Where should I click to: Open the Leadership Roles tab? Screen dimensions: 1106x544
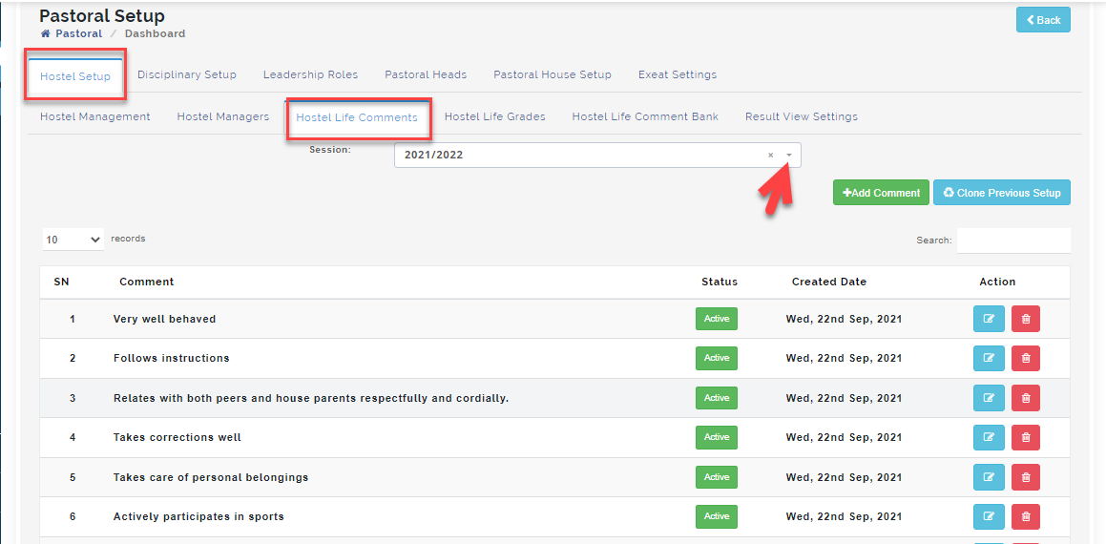[x=310, y=74]
